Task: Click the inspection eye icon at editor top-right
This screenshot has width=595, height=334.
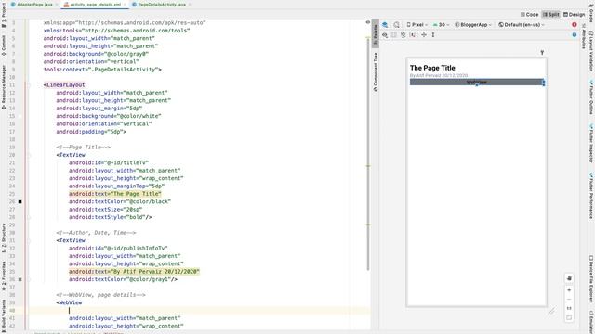Action: pyautogui.click(x=368, y=22)
